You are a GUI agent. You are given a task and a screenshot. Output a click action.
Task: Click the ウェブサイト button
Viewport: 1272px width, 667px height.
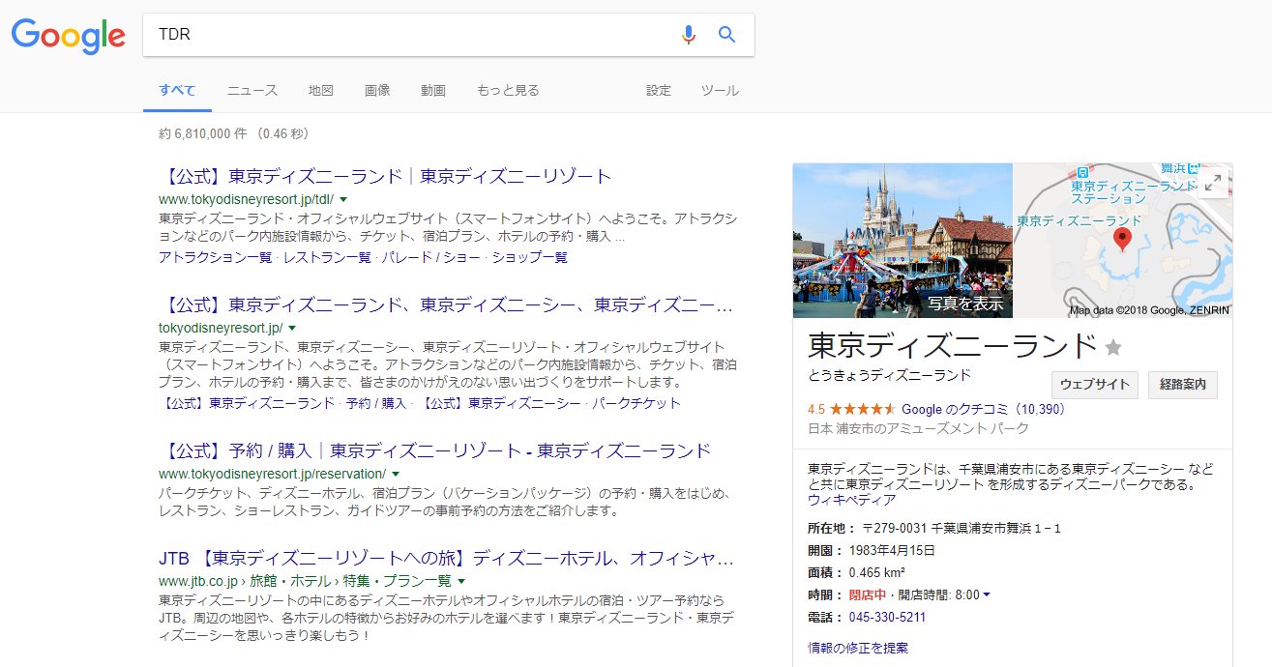pos(1095,385)
